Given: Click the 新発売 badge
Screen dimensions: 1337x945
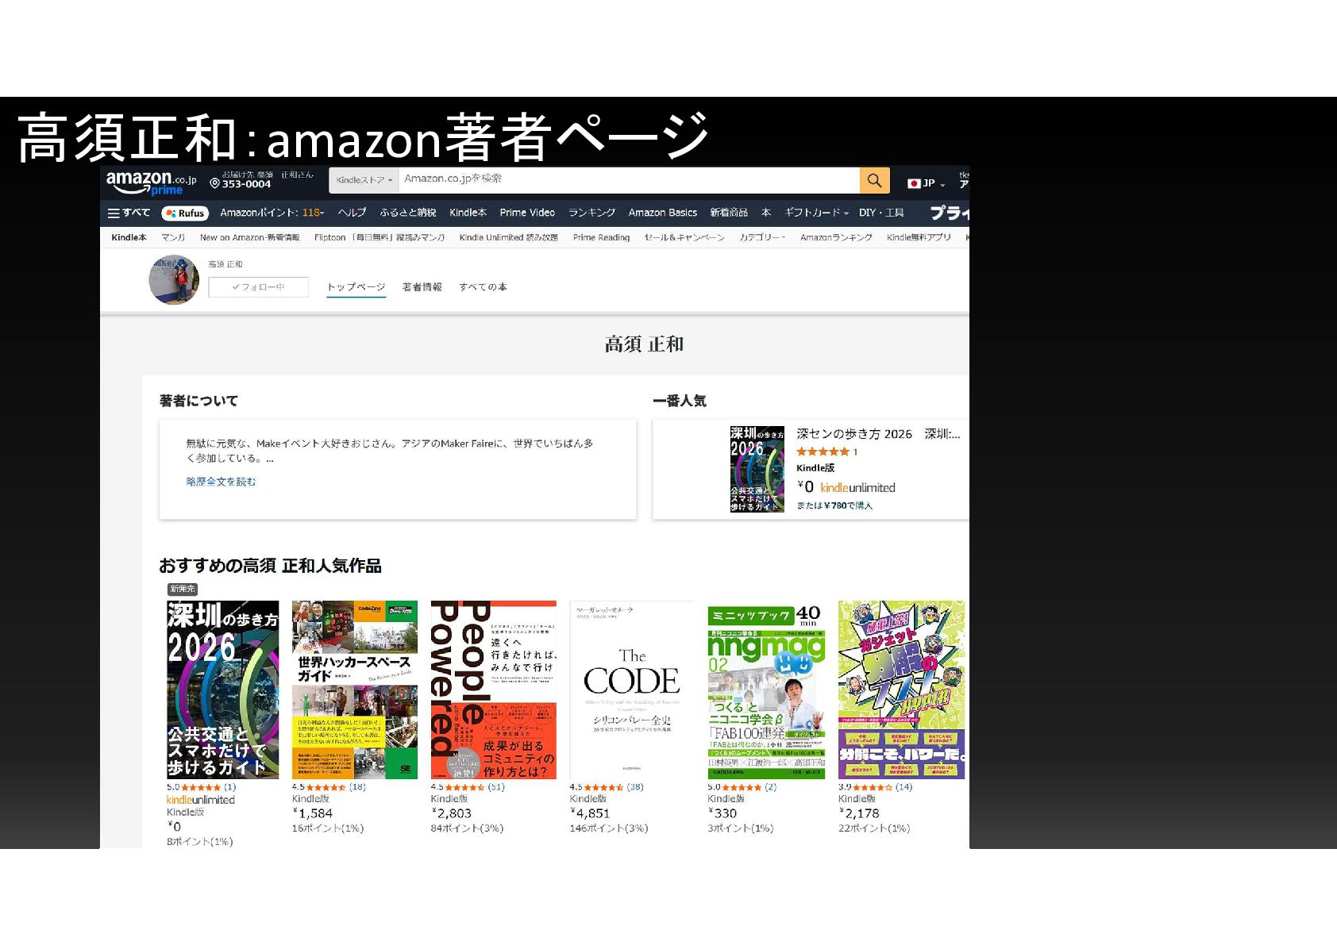Looking at the screenshot, I should 182,589.
